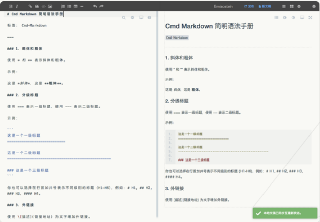Create a new document with 新文稿
This screenshot has height=222, width=320.
pos(265,6)
